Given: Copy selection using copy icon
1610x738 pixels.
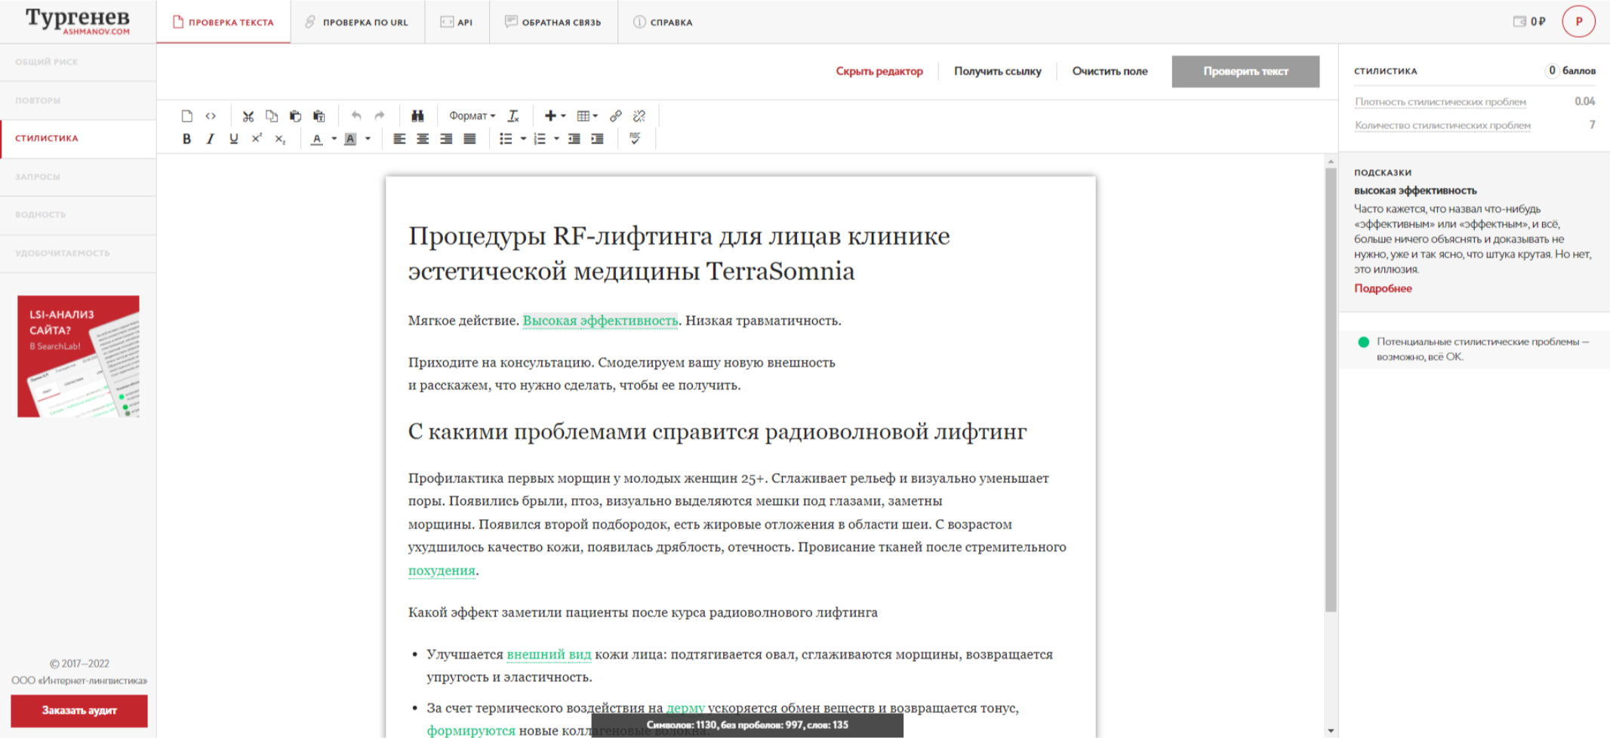Looking at the screenshot, I should click(272, 115).
